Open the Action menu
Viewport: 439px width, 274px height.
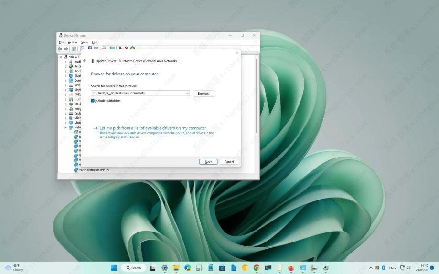[72, 42]
